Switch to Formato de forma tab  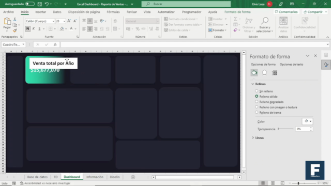(237, 12)
